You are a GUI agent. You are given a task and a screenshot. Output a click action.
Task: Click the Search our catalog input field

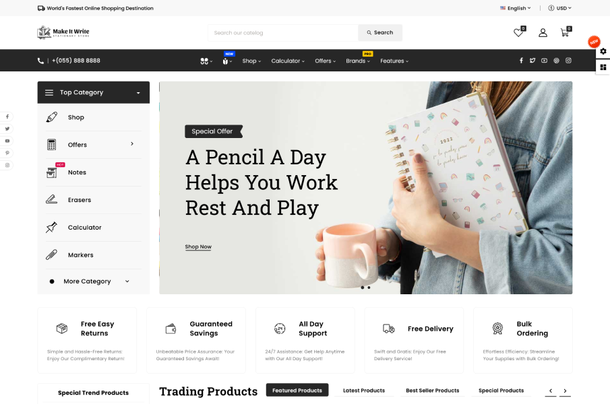(x=283, y=32)
